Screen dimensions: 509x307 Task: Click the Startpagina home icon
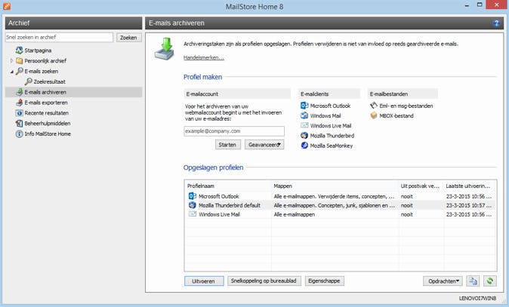(x=19, y=51)
